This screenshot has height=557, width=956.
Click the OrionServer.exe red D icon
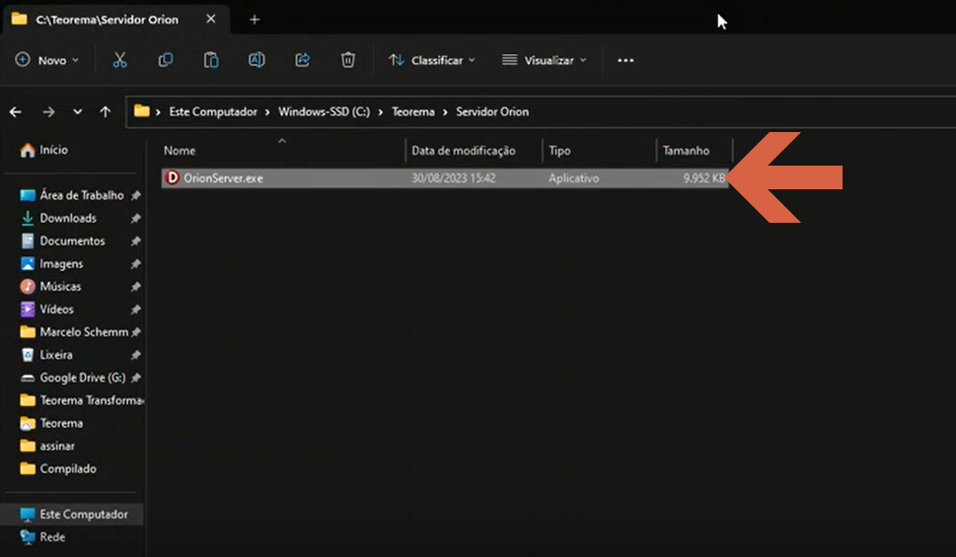tap(173, 177)
